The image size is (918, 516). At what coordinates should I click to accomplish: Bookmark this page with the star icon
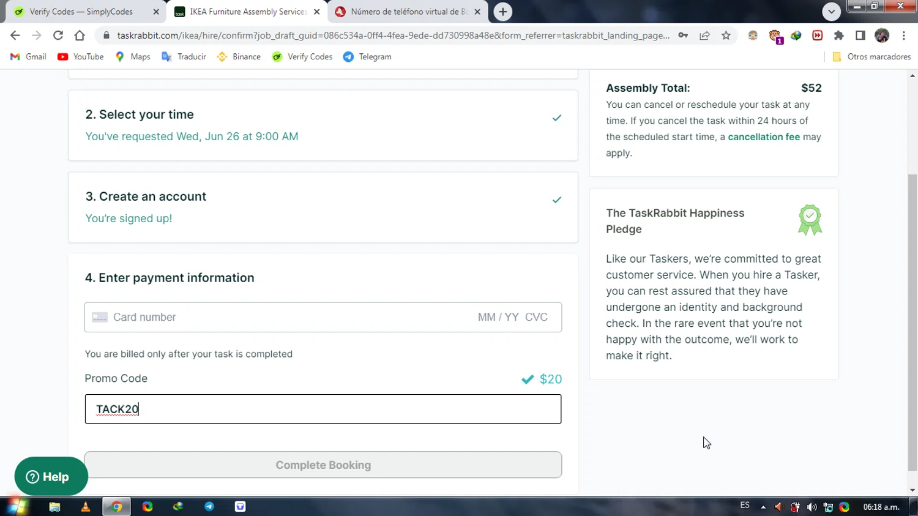pos(726,36)
